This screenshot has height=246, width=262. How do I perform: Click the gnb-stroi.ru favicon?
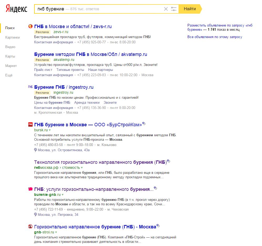[x=30, y=227]
